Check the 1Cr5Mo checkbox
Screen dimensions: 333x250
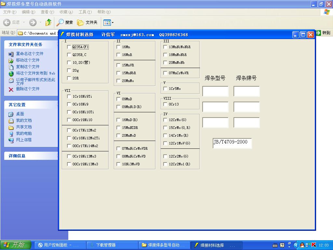165,89
